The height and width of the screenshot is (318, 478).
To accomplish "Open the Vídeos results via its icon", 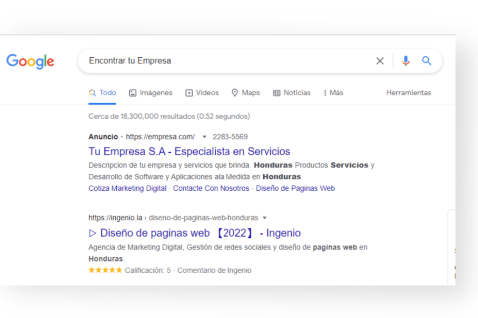I will tap(190, 93).
